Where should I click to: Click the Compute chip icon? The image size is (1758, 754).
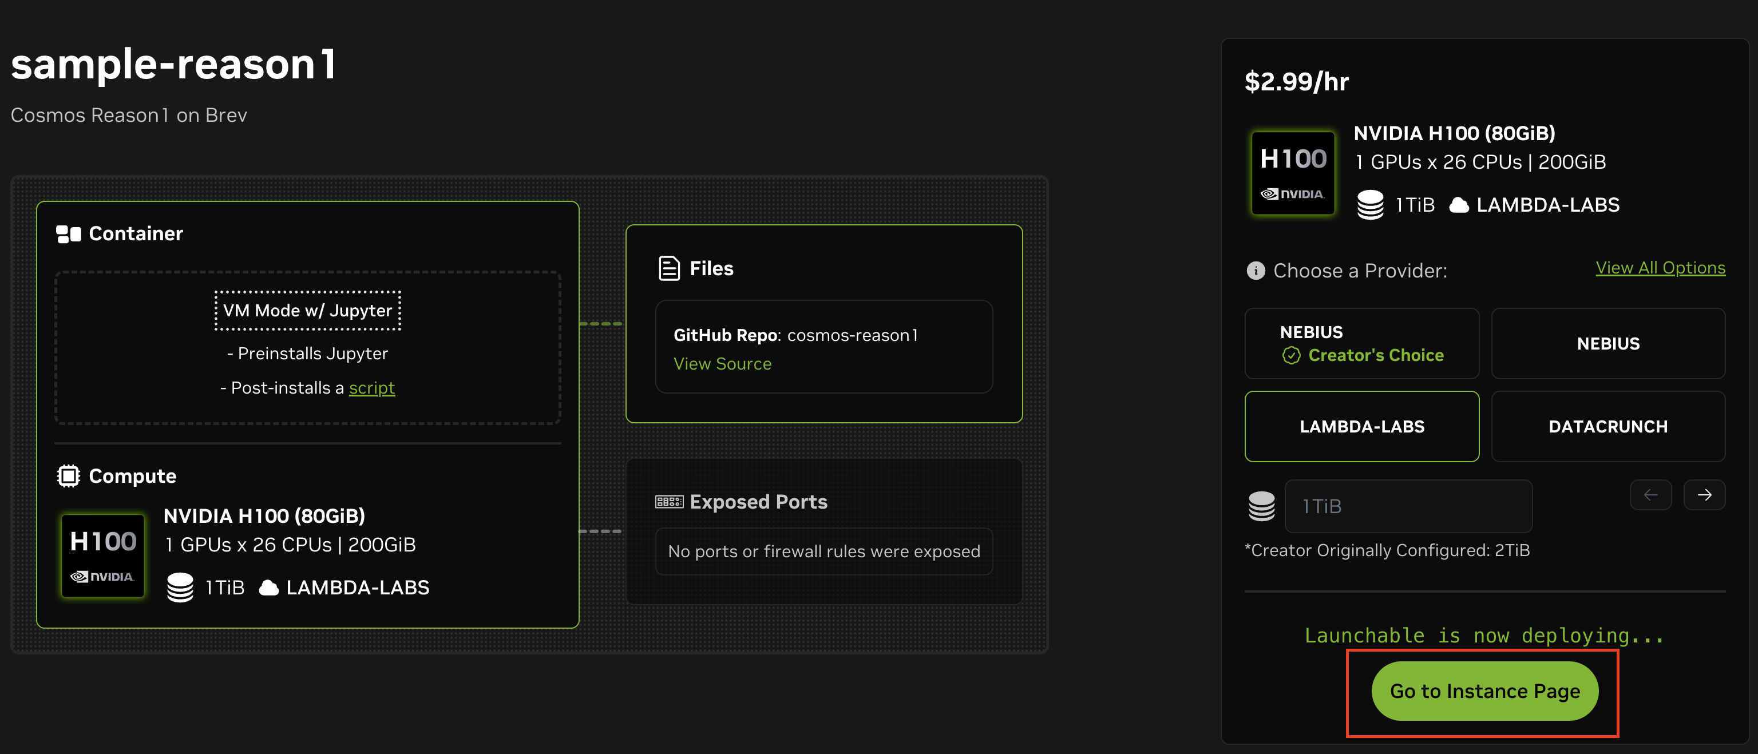pyautogui.click(x=69, y=475)
